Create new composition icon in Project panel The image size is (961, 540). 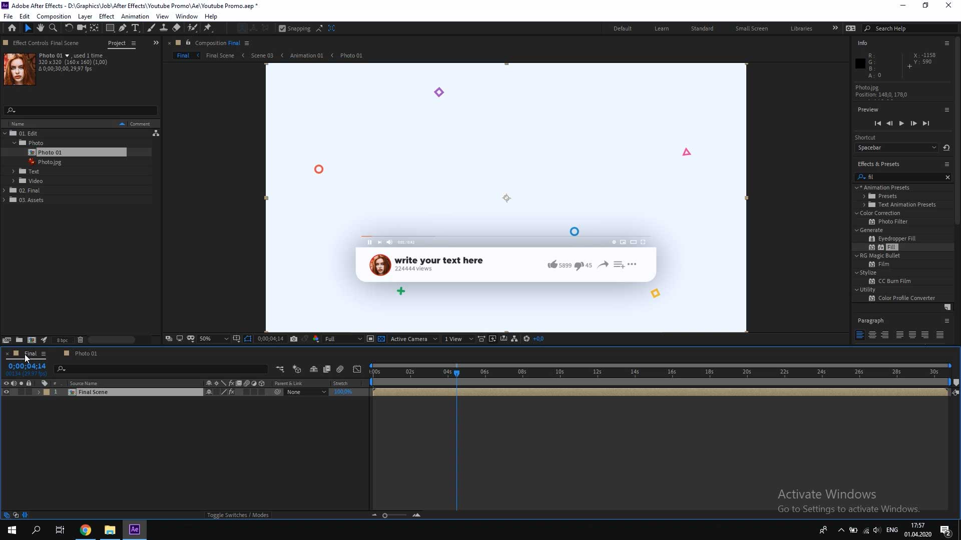click(32, 340)
